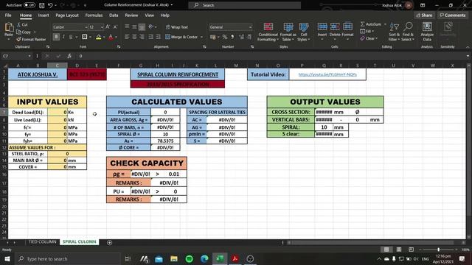The height and width of the screenshot is (265, 472).
Task: Switch to Page Break Preview in status bar
Action: click(x=411, y=250)
